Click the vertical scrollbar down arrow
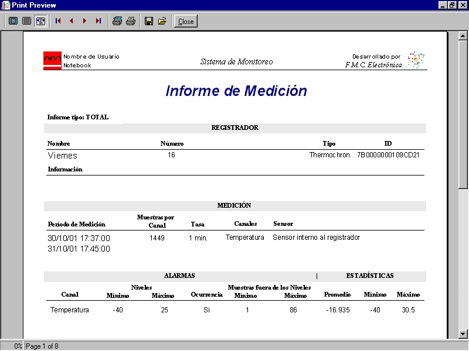The height and width of the screenshot is (351, 469). coord(463,334)
